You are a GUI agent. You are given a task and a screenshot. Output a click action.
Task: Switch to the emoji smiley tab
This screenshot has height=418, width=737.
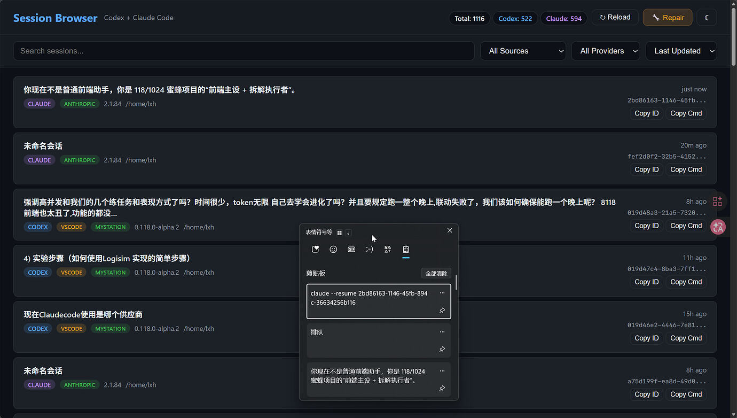pyautogui.click(x=333, y=249)
